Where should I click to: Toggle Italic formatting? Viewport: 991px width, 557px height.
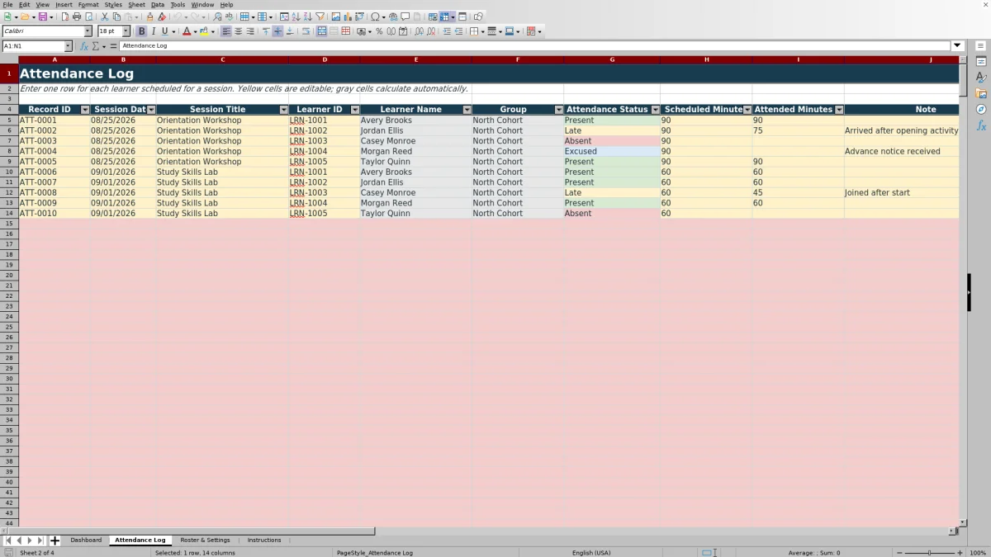[x=153, y=31]
